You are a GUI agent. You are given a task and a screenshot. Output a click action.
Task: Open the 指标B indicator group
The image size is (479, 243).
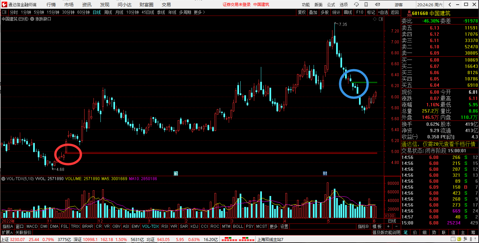point(363,227)
